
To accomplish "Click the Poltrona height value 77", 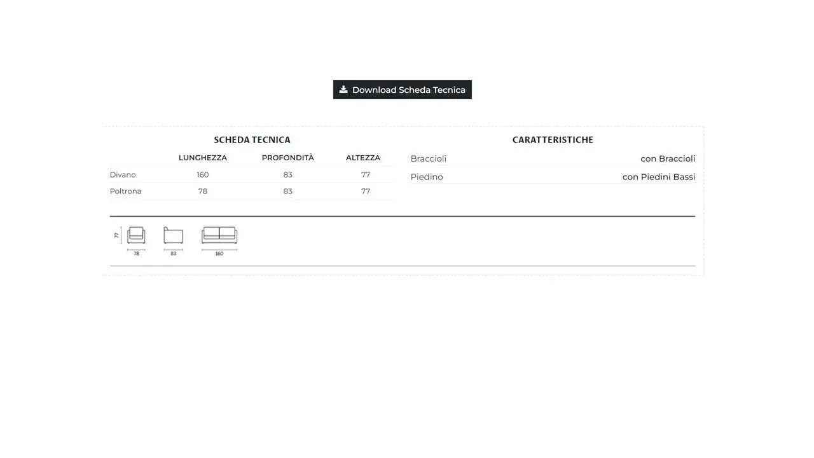I will click(x=366, y=191).
